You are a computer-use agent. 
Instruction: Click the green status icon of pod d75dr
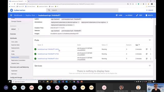coord(35,54)
